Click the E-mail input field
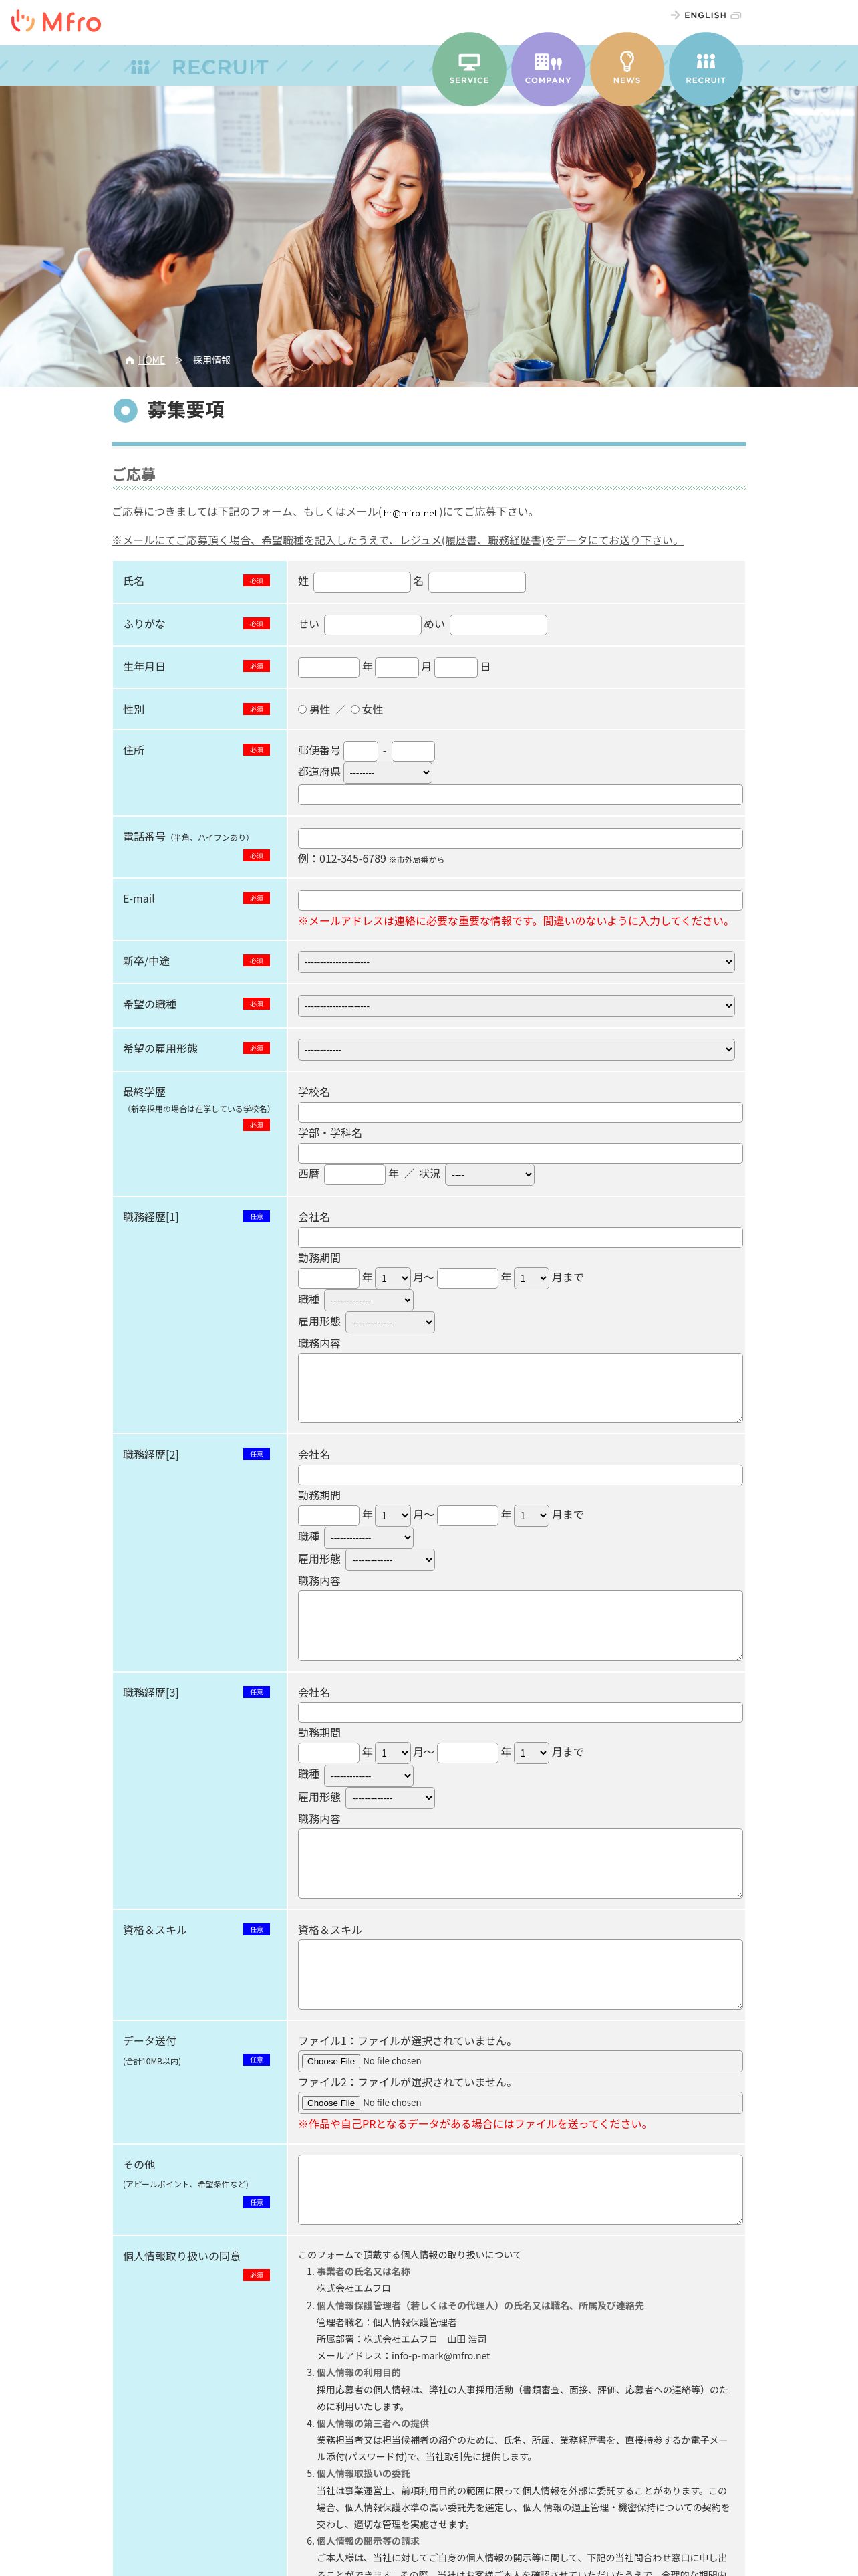The width and height of the screenshot is (858, 2576). coord(521,900)
